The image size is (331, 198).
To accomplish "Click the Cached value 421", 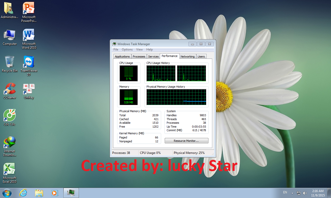I will coord(156,119).
